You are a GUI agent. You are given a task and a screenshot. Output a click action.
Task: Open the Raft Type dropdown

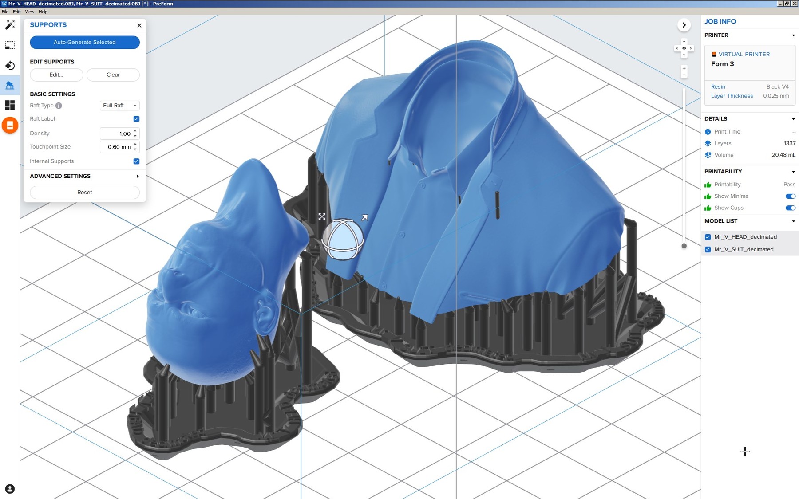coord(119,106)
